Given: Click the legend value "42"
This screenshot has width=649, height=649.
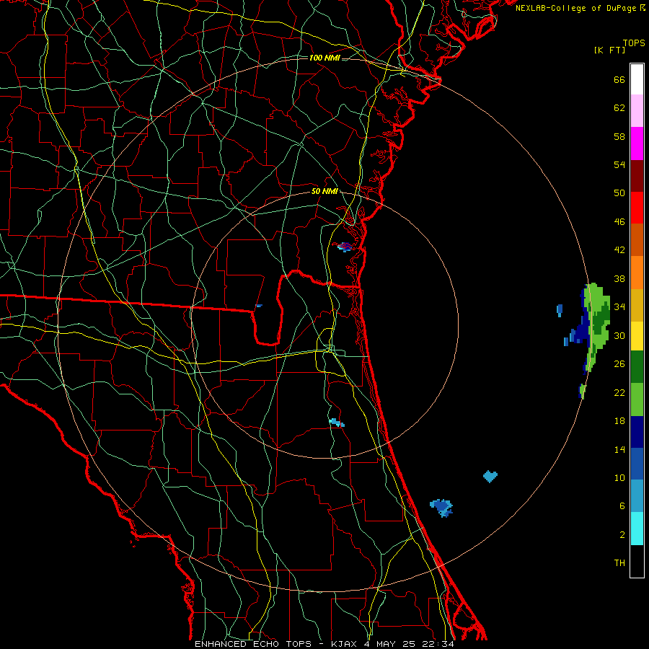Looking at the screenshot, I should pos(619,250).
